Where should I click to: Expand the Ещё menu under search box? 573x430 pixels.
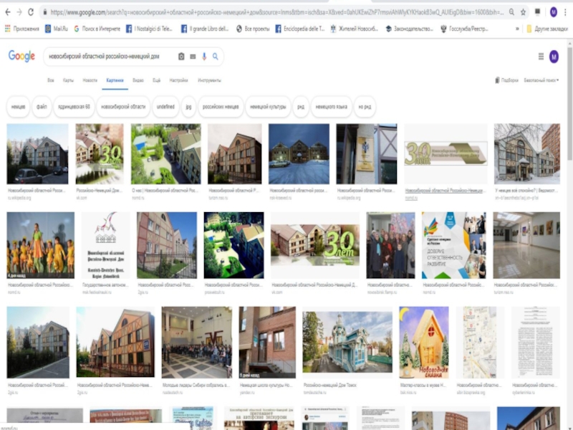point(156,80)
